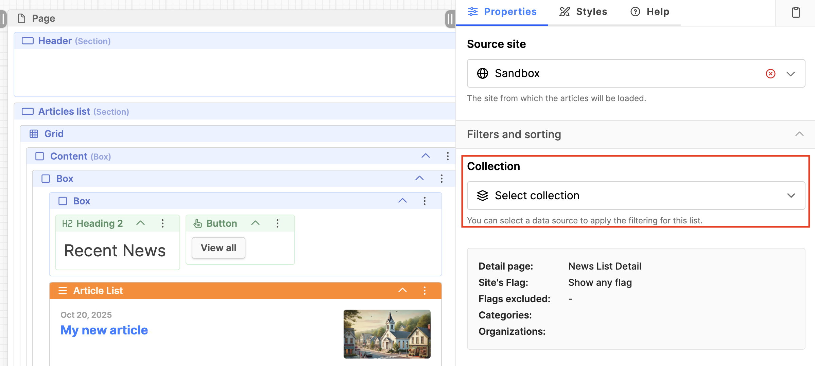
Task: Collapse the Heading 2 element
Action: pyautogui.click(x=140, y=223)
